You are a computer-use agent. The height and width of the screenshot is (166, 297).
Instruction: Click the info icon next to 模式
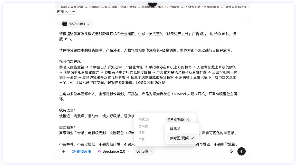[147, 120]
